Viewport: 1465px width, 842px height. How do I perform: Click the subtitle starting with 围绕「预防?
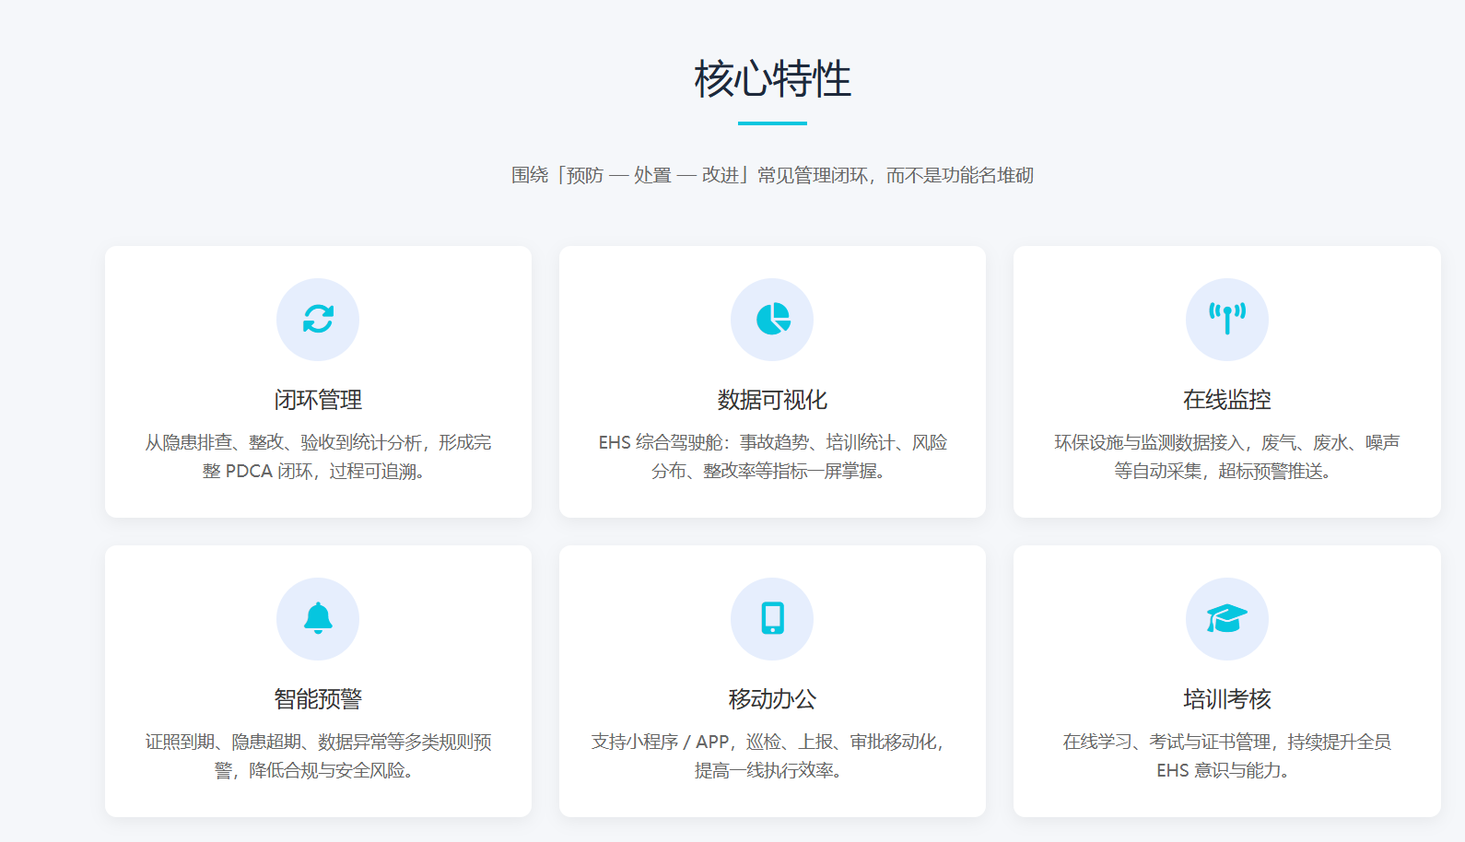772,175
